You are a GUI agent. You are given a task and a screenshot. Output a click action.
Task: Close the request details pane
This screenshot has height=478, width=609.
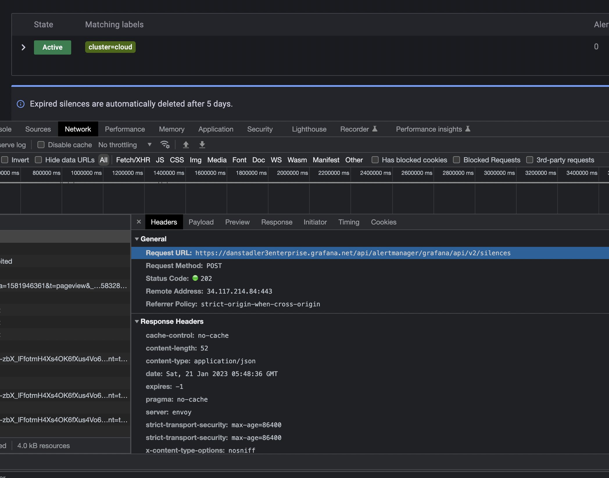coord(139,222)
